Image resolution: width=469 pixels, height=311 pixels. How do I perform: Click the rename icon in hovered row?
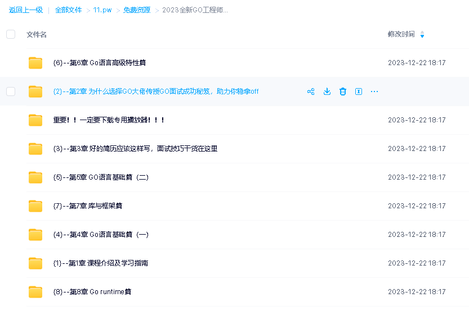click(x=359, y=92)
